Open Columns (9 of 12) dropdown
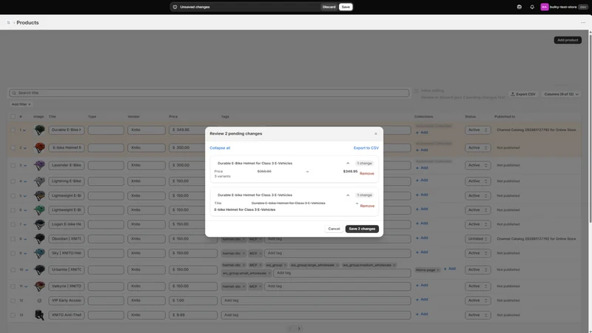 (x=561, y=94)
